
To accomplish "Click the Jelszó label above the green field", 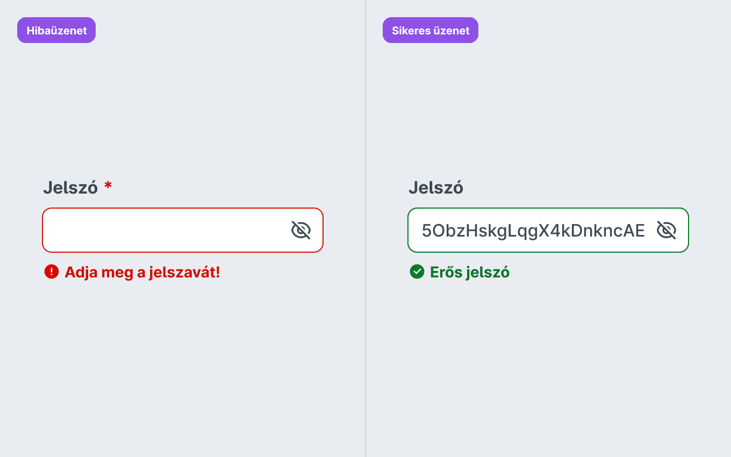I will [436, 188].
